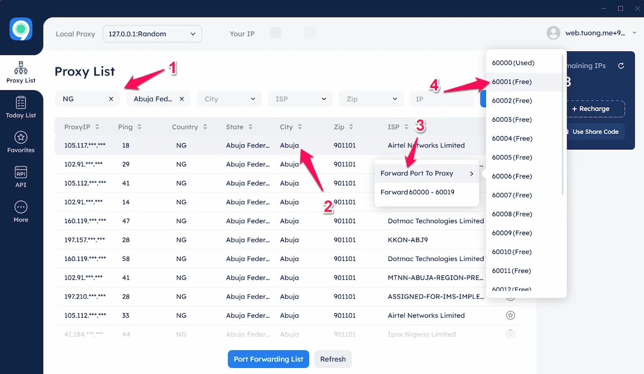Image resolution: width=644 pixels, height=374 pixels.
Task: Open the More sidebar menu
Action: coord(21,212)
